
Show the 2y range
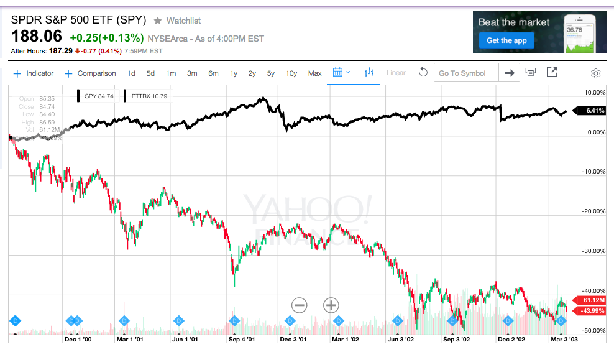[x=252, y=73]
